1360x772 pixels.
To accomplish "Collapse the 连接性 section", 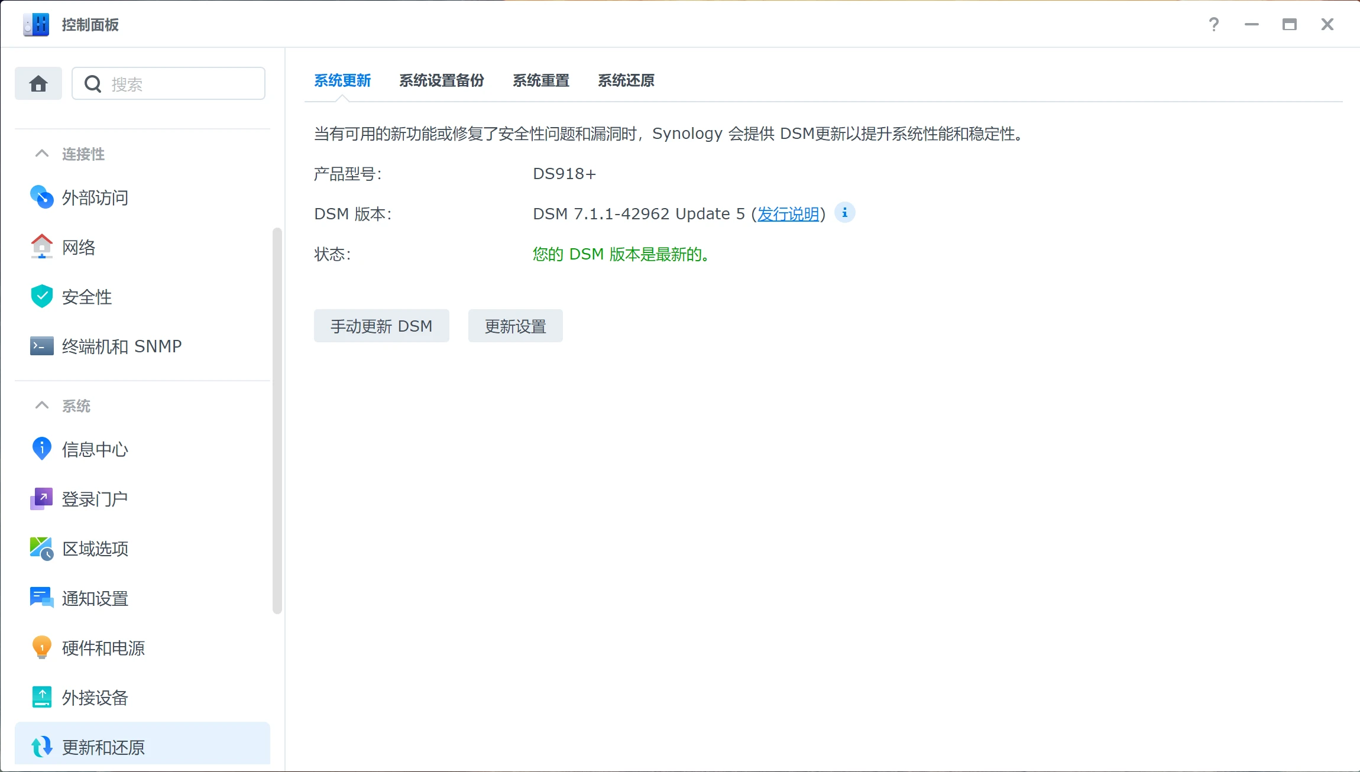I will [41, 154].
